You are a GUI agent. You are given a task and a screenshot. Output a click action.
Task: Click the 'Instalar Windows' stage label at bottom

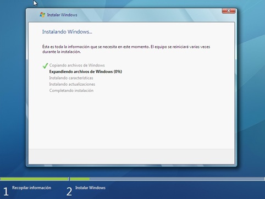point(90,187)
